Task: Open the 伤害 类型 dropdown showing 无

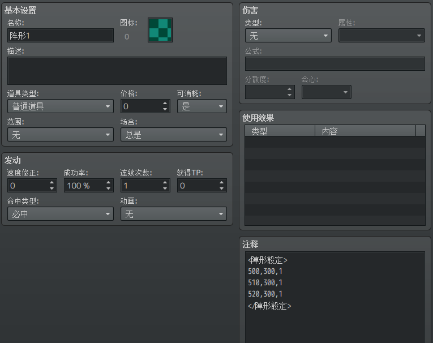Action: [288, 36]
